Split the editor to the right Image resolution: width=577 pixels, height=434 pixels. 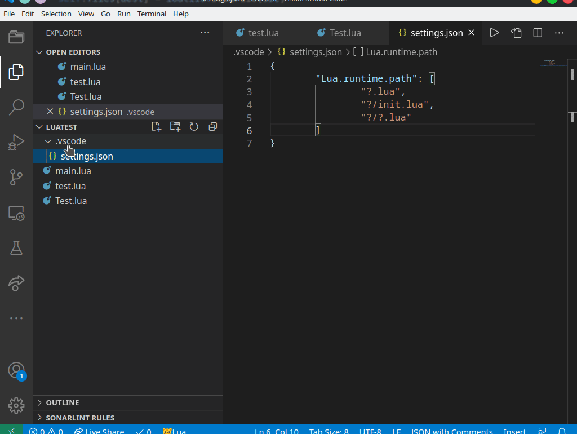(x=538, y=33)
